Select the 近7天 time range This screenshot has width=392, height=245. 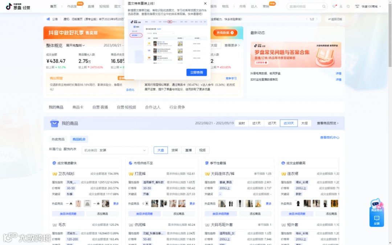[x=272, y=123]
